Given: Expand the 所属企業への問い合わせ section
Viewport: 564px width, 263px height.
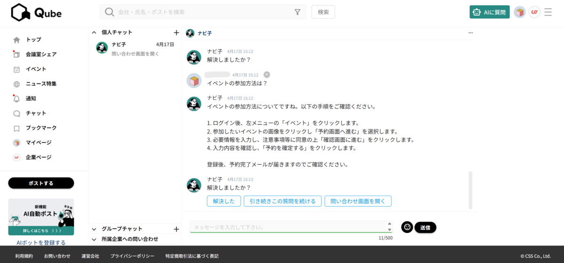Looking at the screenshot, I should pos(94,239).
